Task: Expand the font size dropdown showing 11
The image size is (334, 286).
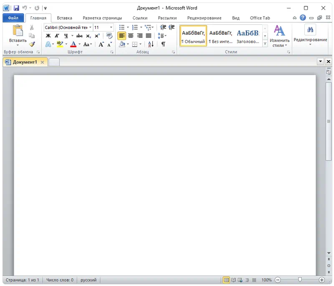Action: click(111, 28)
